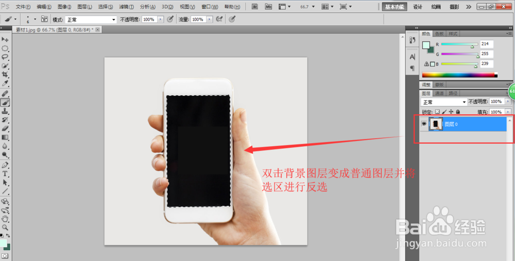Open the 选择(S) menu
Viewport: 515px width, 261px height.
tap(106, 7)
